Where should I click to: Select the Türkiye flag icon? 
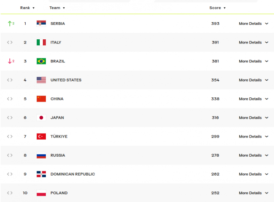[x=41, y=137]
